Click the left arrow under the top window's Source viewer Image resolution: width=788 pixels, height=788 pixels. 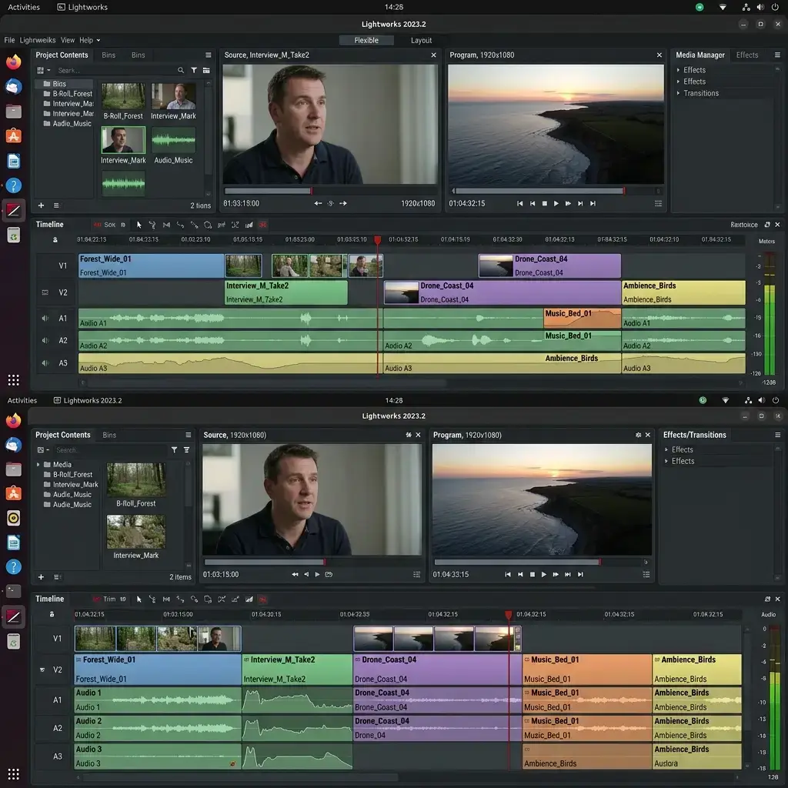pyautogui.click(x=318, y=203)
